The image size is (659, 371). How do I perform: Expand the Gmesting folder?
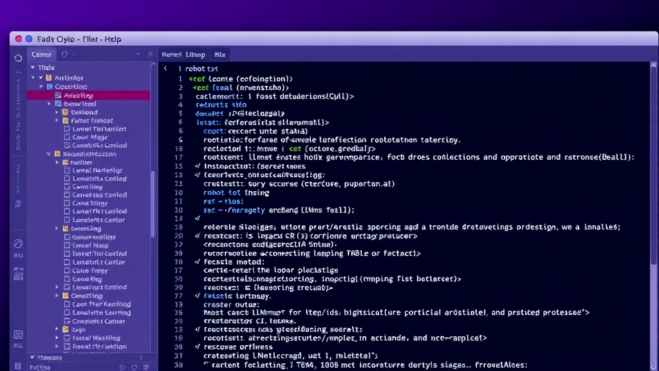pos(57,296)
